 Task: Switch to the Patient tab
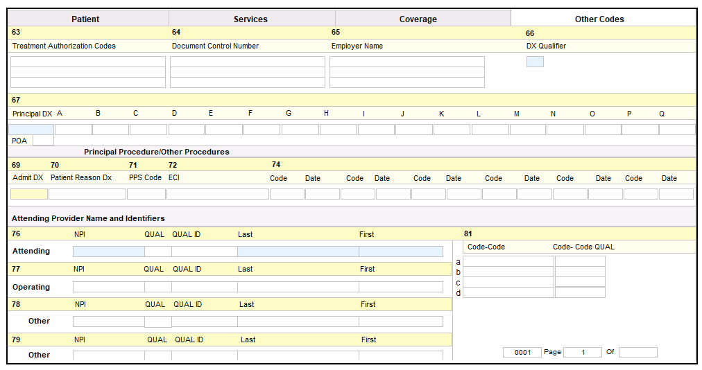pos(86,19)
